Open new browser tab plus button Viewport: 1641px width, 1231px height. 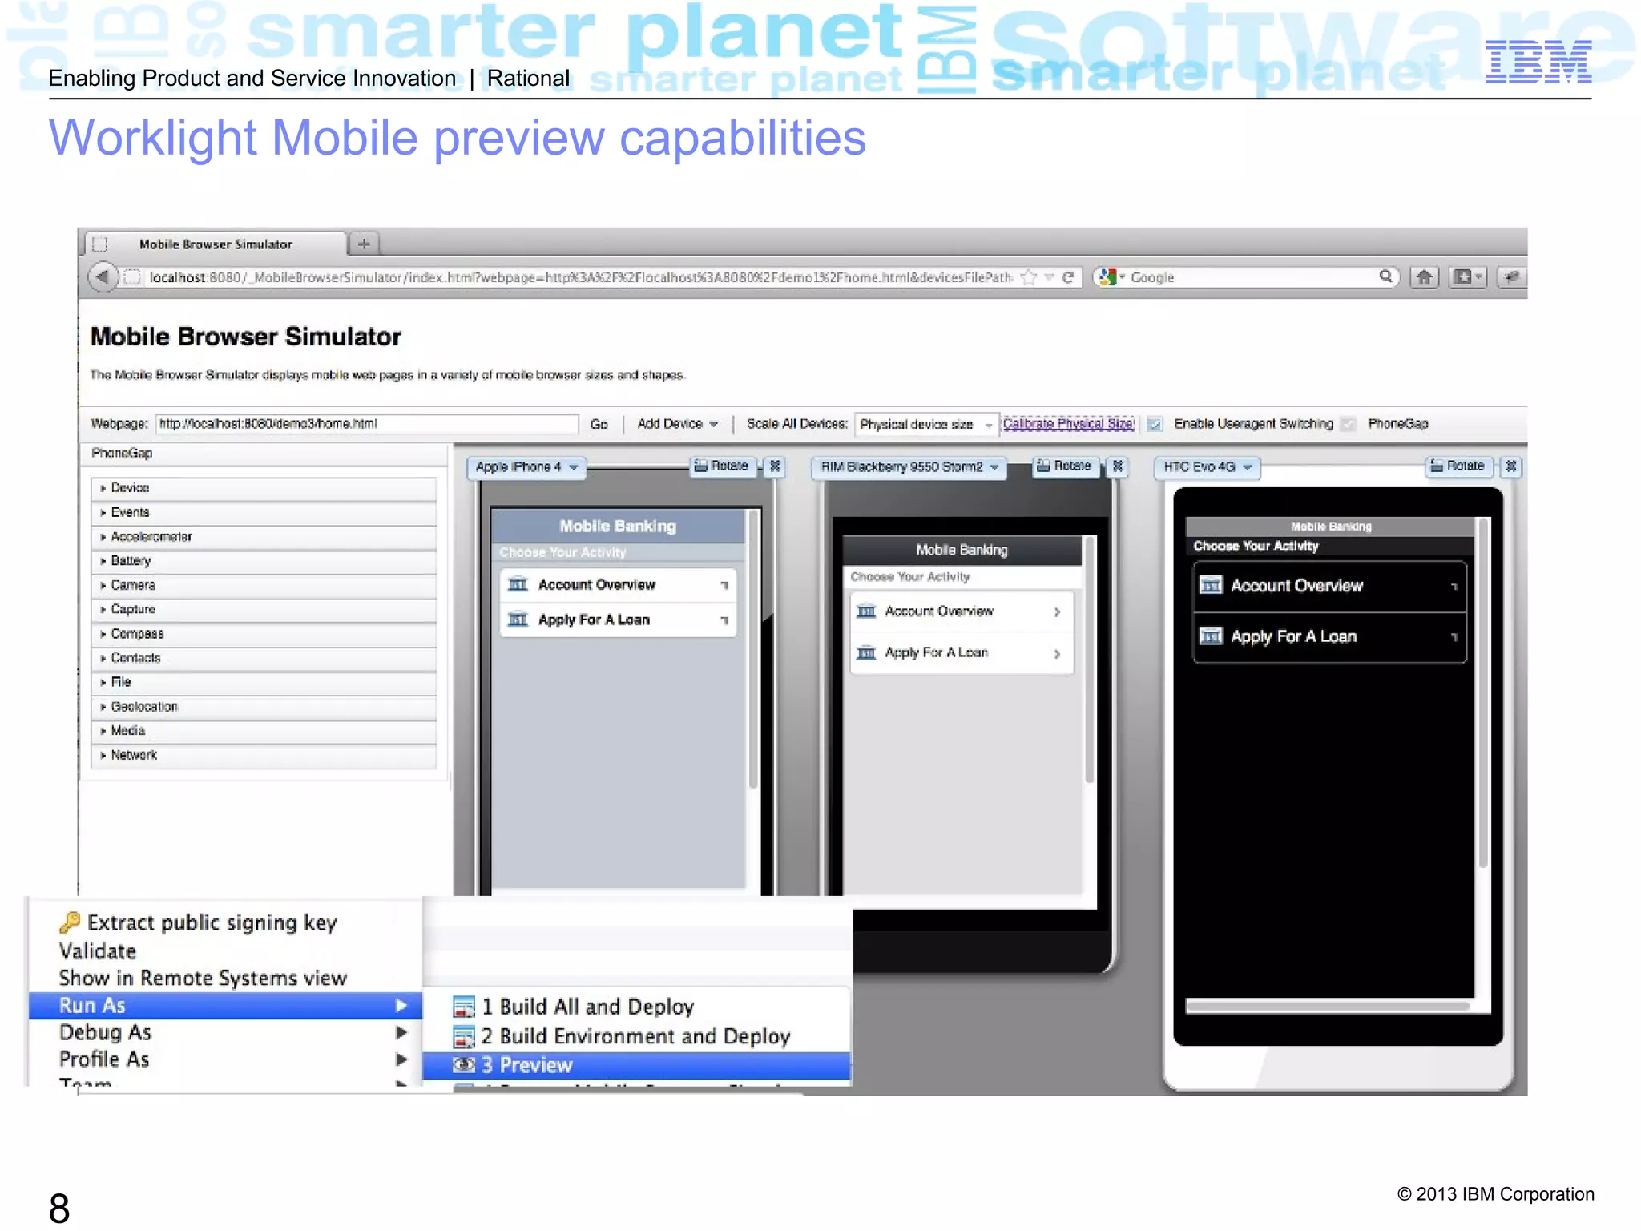(x=364, y=244)
